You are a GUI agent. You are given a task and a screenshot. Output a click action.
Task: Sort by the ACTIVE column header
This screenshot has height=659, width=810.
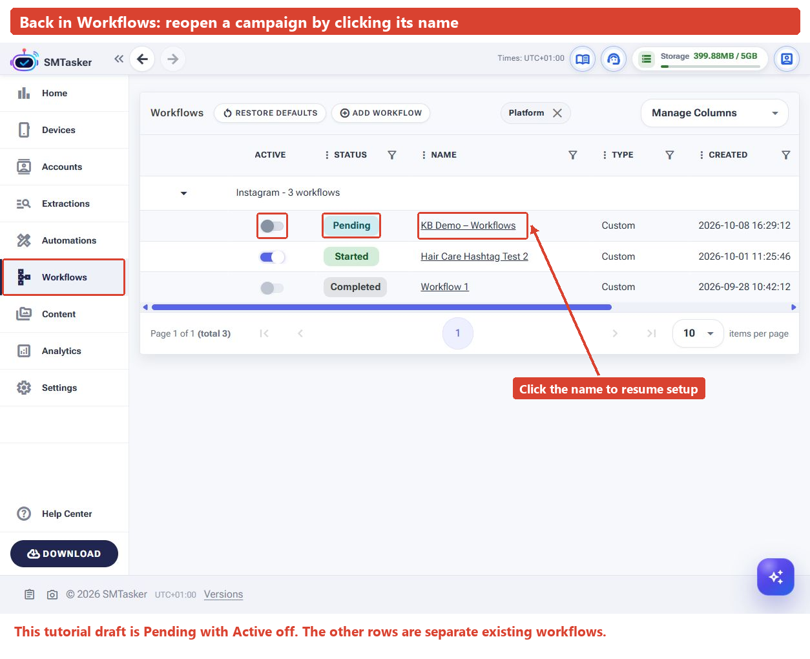coord(270,155)
